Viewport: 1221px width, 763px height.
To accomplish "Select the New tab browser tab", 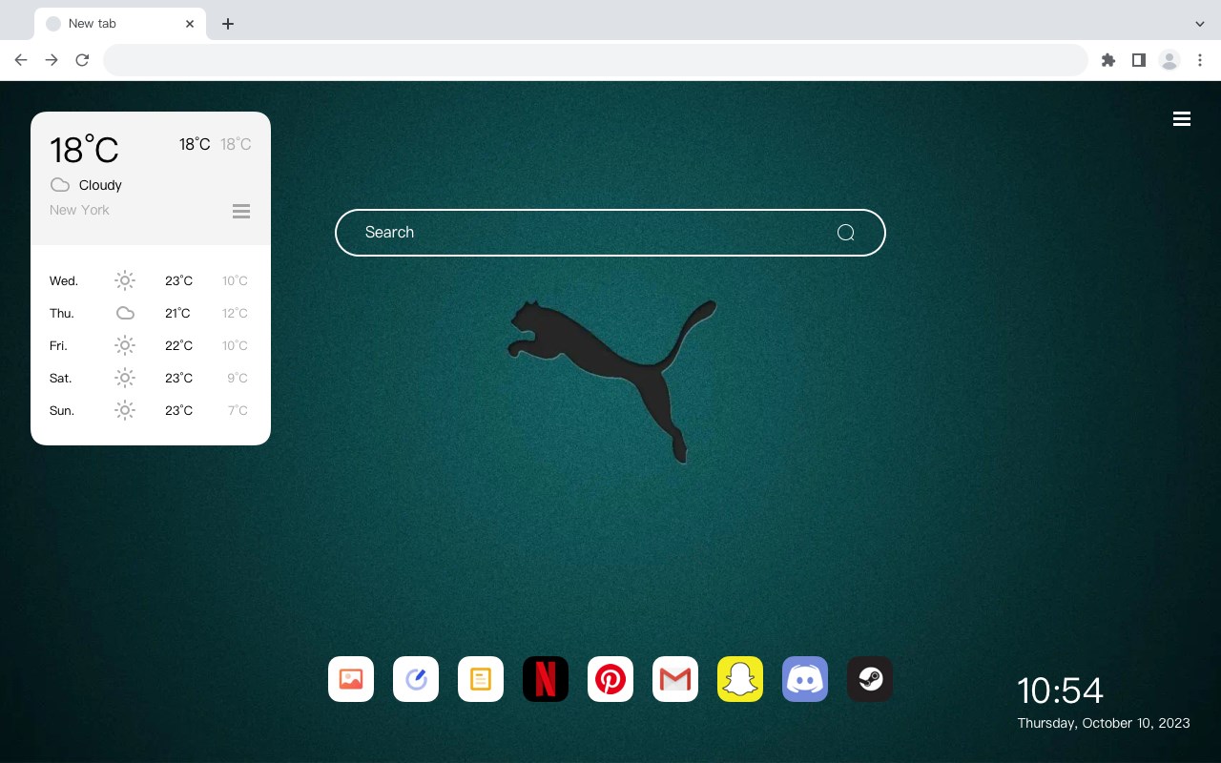I will [x=119, y=24].
